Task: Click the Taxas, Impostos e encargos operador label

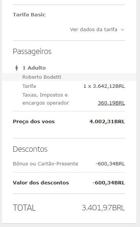Action: (x=46, y=99)
